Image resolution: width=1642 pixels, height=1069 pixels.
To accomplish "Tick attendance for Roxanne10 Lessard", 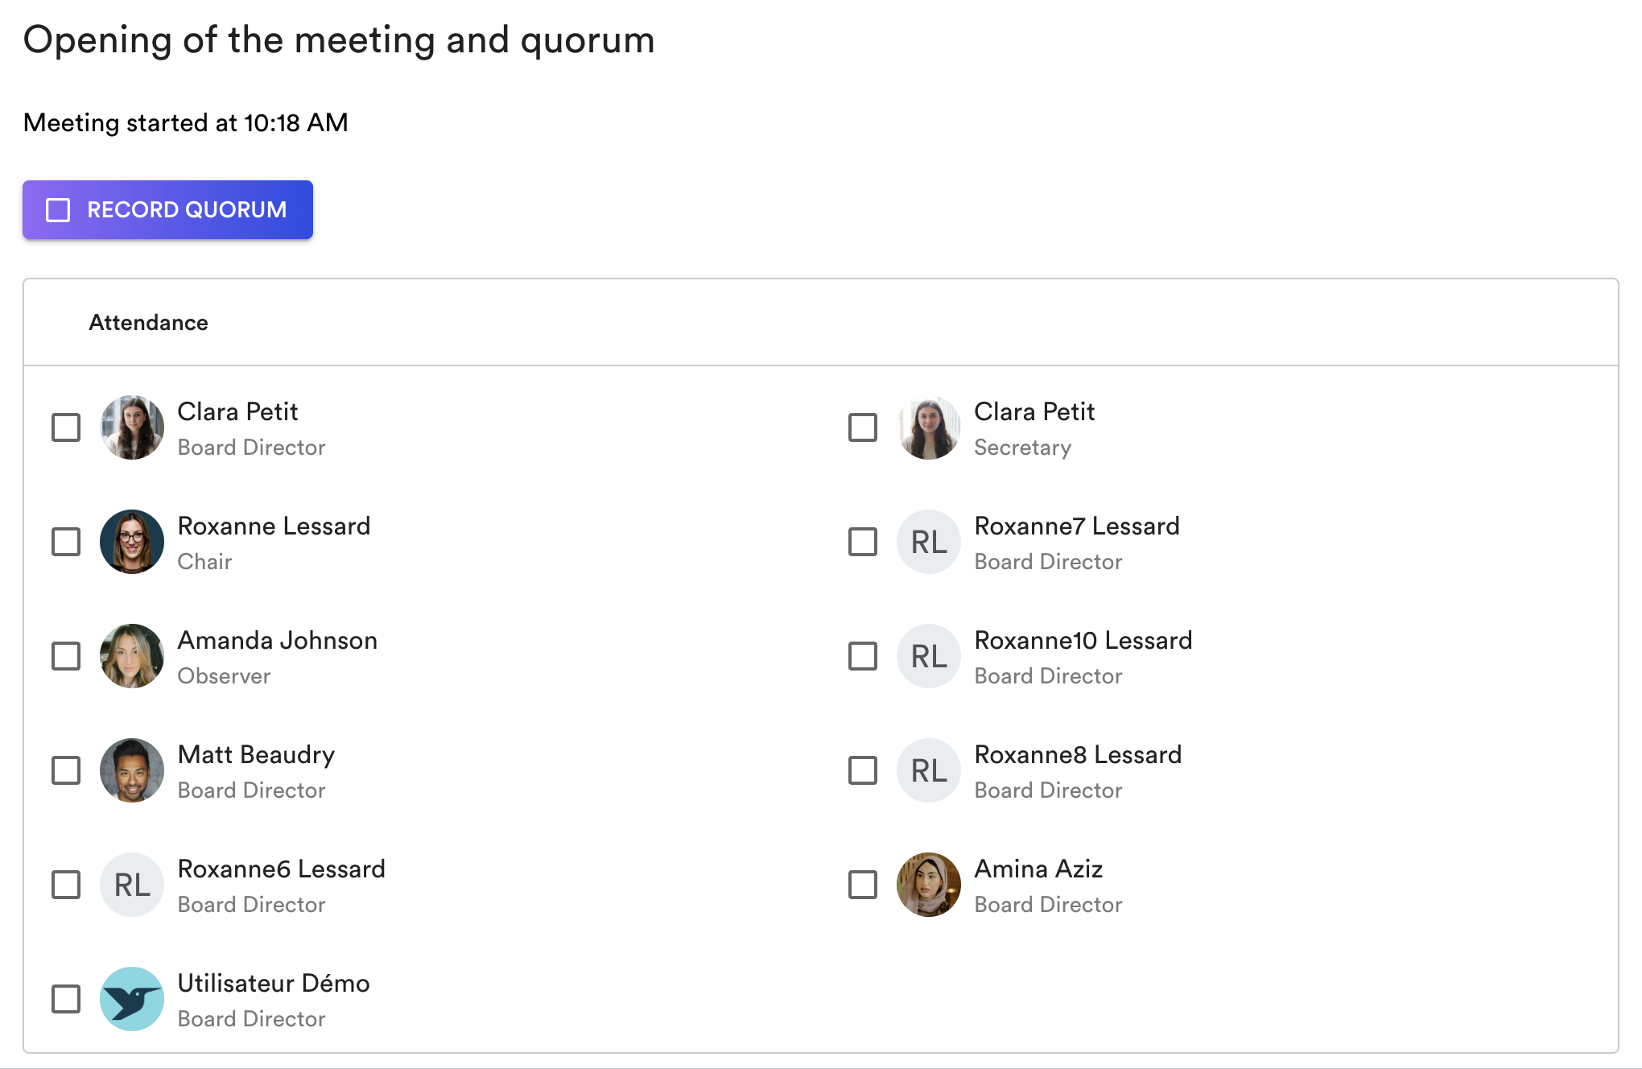I will click(x=863, y=656).
